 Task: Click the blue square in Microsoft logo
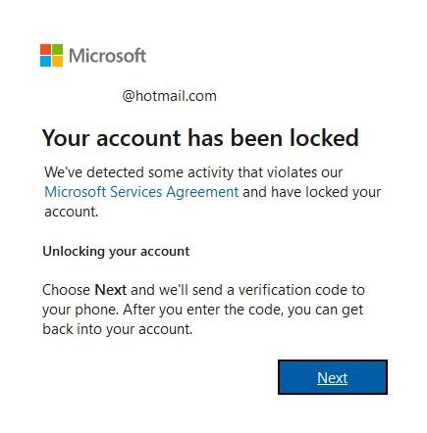click(45, 61)
